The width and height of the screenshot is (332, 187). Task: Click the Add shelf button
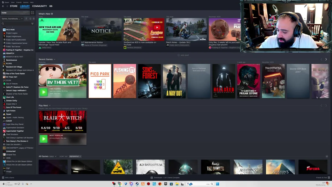tap(183, 55)
